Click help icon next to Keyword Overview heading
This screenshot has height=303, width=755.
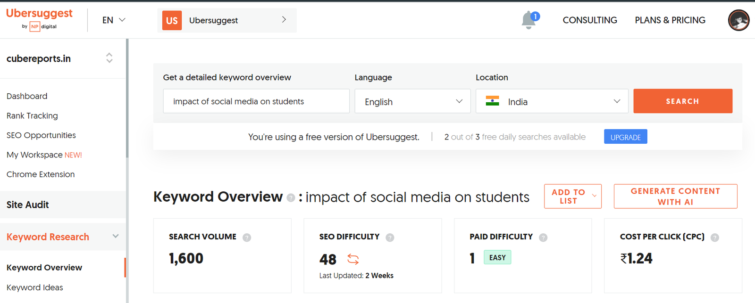tap(291, 198)
